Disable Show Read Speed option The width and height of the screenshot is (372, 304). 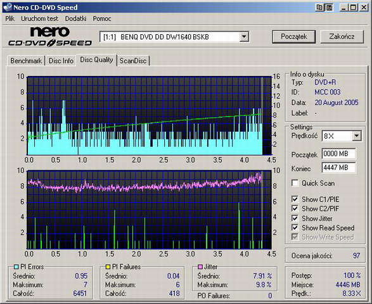tap(295, 227)
